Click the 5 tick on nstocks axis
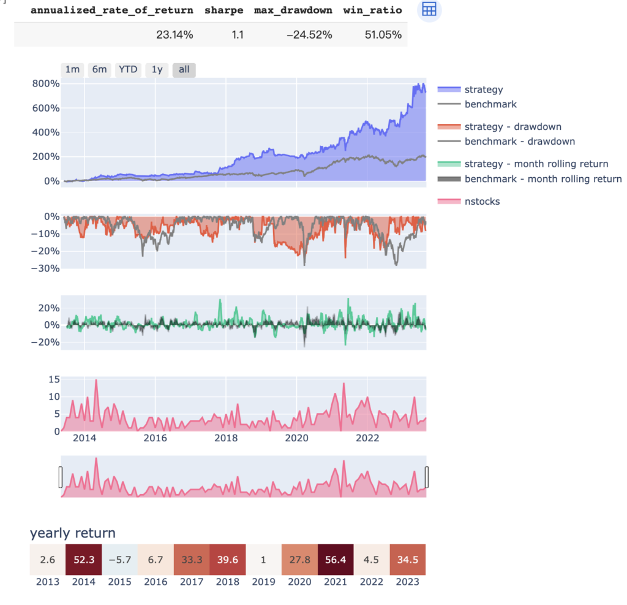 click(56, 414)
